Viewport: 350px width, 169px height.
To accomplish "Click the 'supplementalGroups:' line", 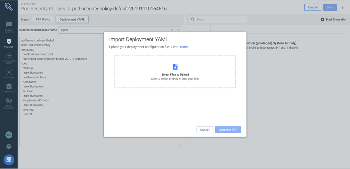I will [36, 100].
